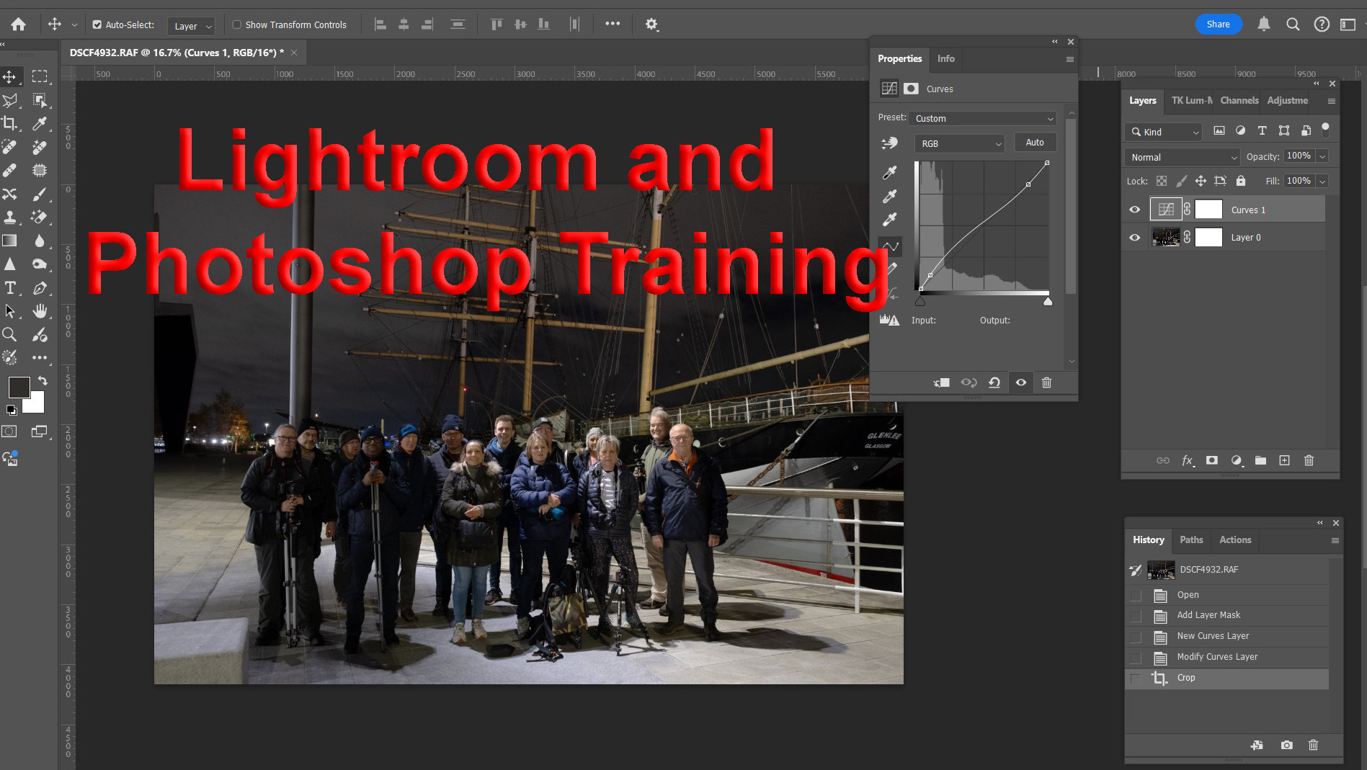Open the Auto-Select Layer dropdown

[x=191, y=26]
